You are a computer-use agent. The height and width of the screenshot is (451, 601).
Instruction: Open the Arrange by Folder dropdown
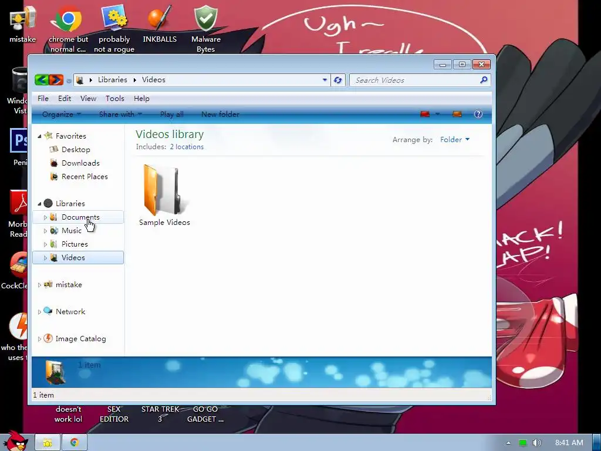(x=455, y=140)
